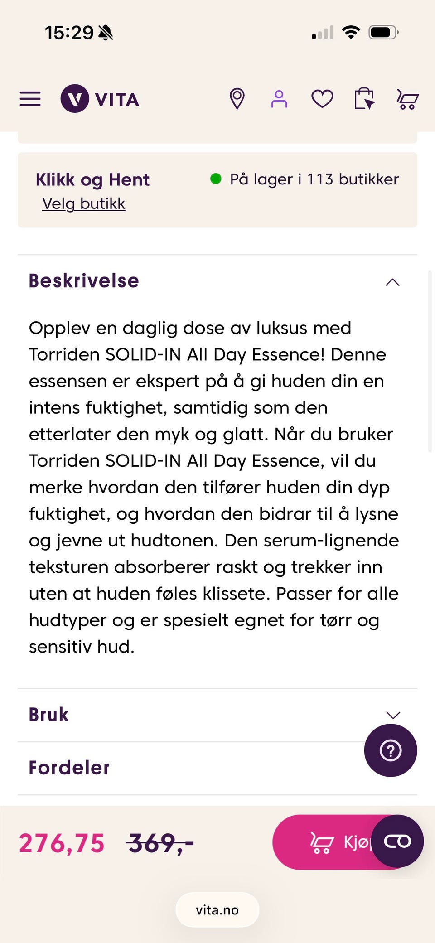Image resolution: width=435 pixels, height=943 pixels.
Task: Open the wishlist heart icon
Action: pyautogui.click(x=322, y=98)
